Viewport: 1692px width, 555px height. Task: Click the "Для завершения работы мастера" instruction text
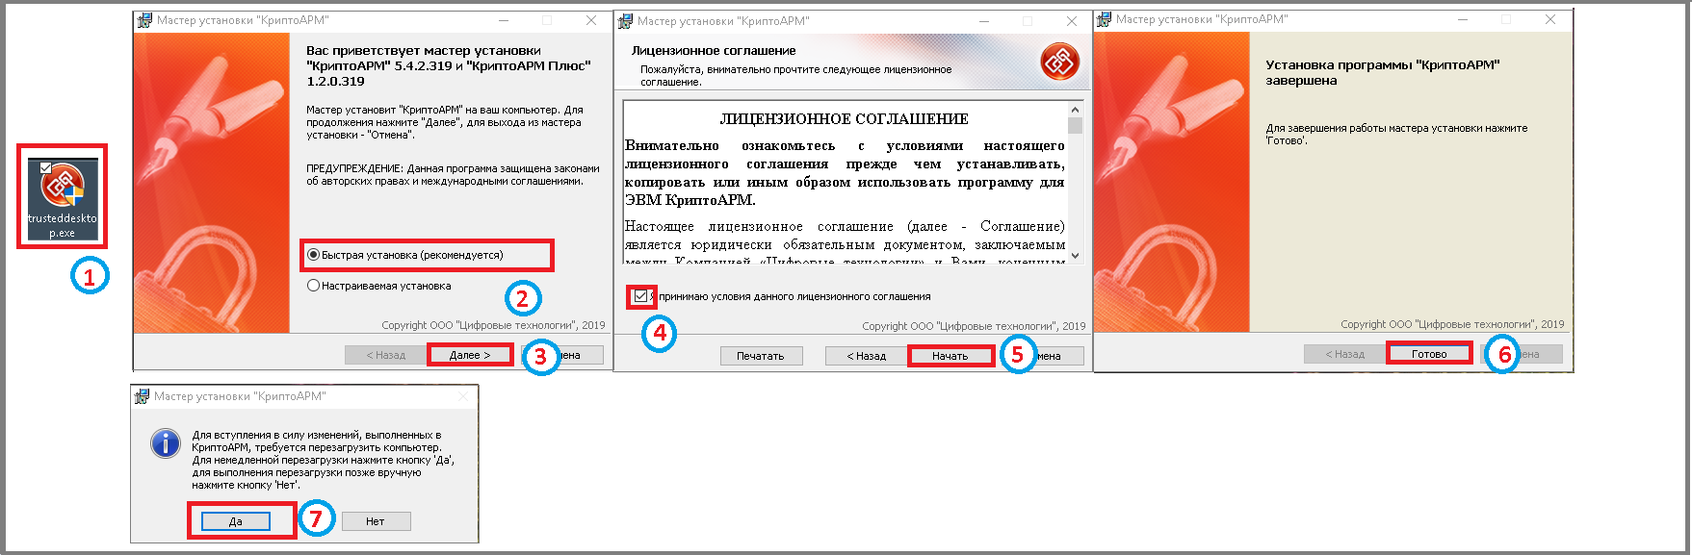click(x=1396, y=134)
